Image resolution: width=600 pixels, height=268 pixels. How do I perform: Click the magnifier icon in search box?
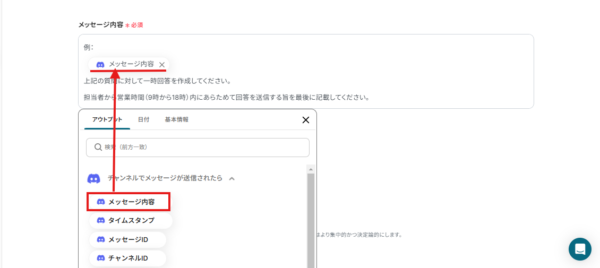click(x=98, y=147)
